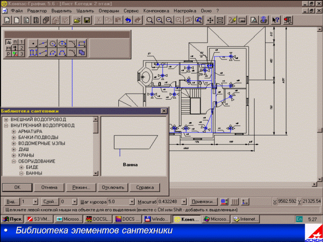
Task: Click the Режим... button
Action: tap(81, 187)
